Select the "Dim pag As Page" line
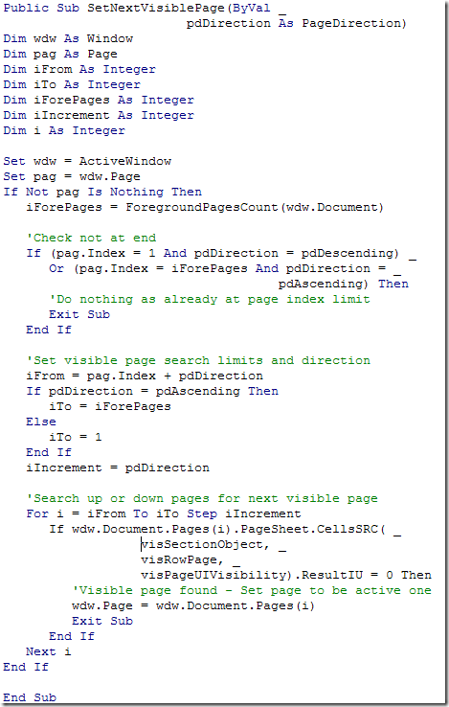 60,54
